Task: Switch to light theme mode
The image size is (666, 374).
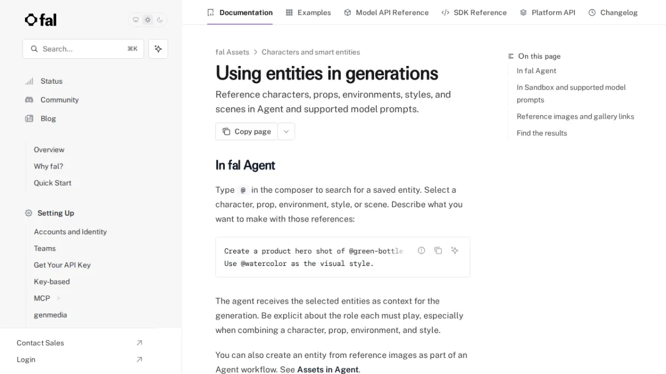Action: 148,20
